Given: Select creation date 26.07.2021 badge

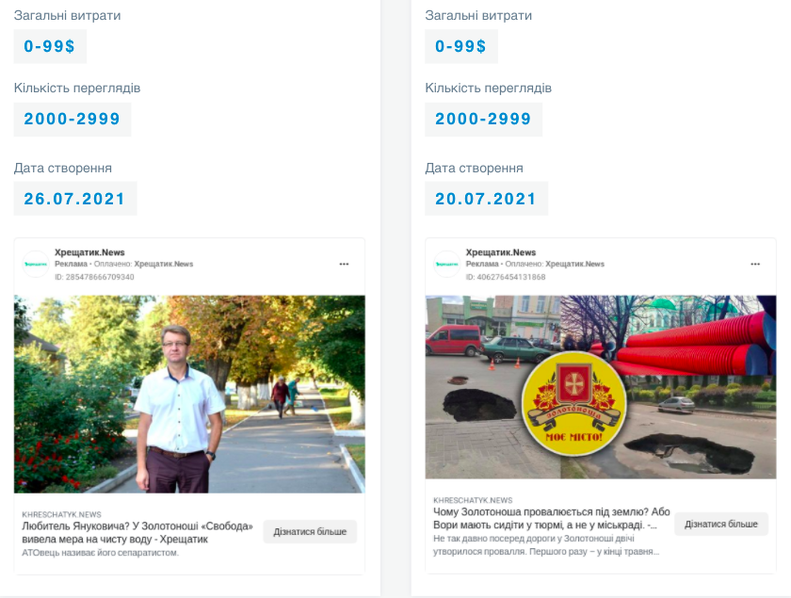Looking at the screenshot, I should coord(75,199).
